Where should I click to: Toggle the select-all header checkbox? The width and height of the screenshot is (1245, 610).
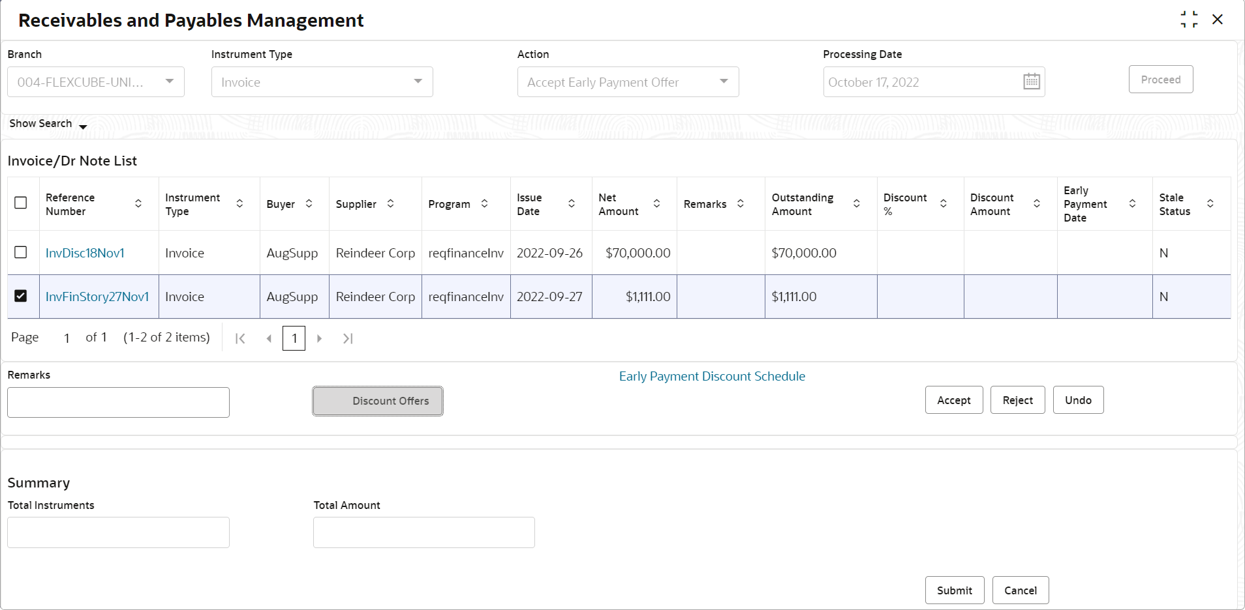coord(21,203)
